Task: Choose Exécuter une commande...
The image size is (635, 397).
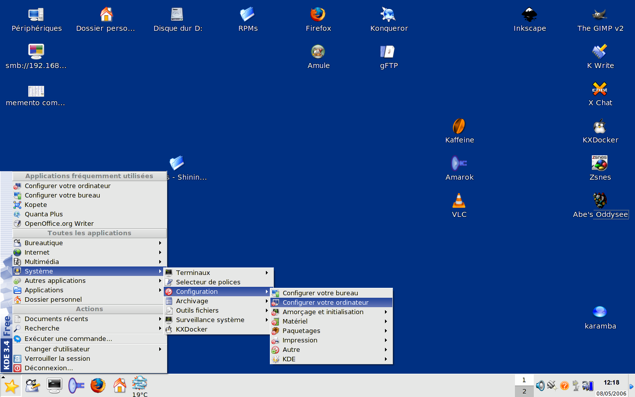Action: pos(90,339)
